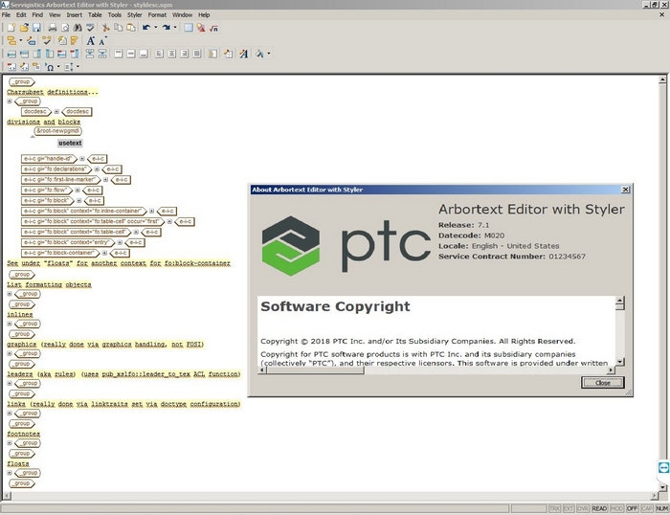Insert a graphic from toolbar
This screenshot has height=515, width=670.
(x=201, y=28)
